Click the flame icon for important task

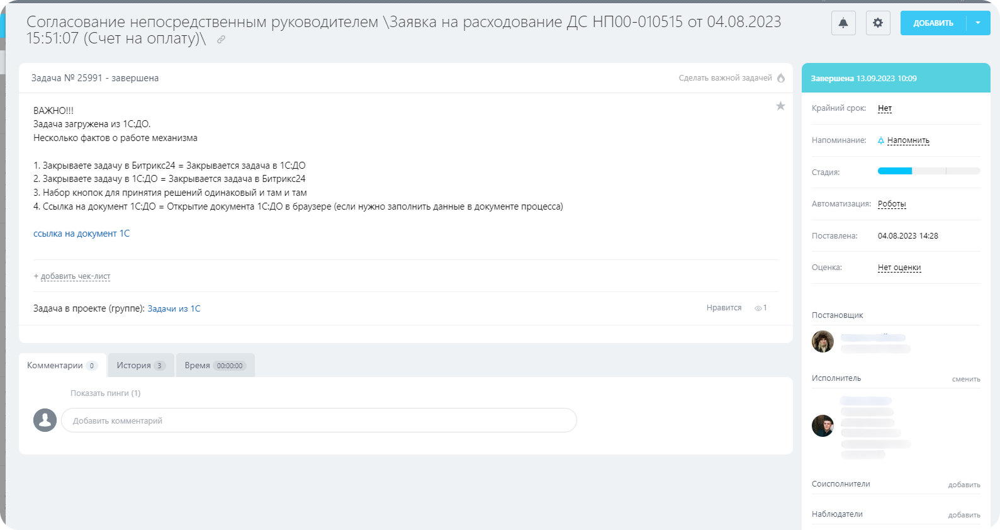tap(781, 78)
